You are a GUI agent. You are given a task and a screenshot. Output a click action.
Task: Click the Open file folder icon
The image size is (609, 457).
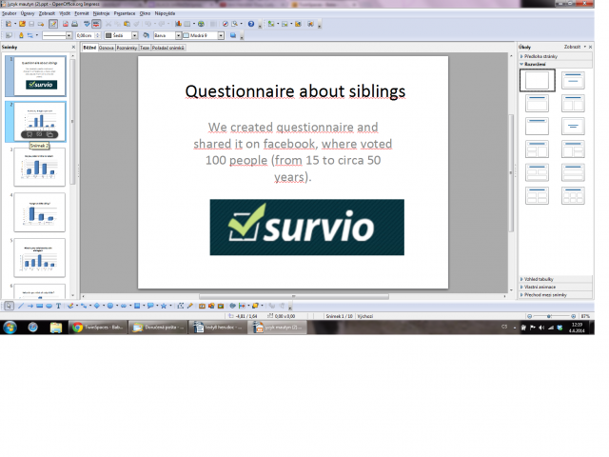pyautogui.click(x=22, y=24)
